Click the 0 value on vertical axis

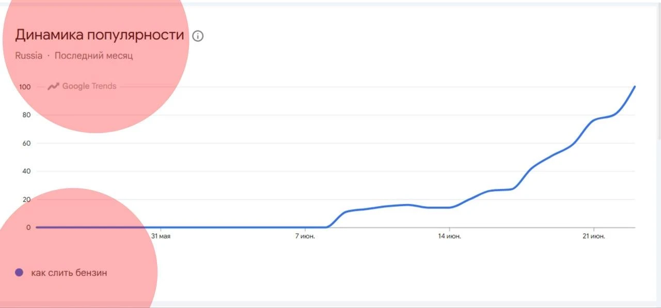(29, 228)
